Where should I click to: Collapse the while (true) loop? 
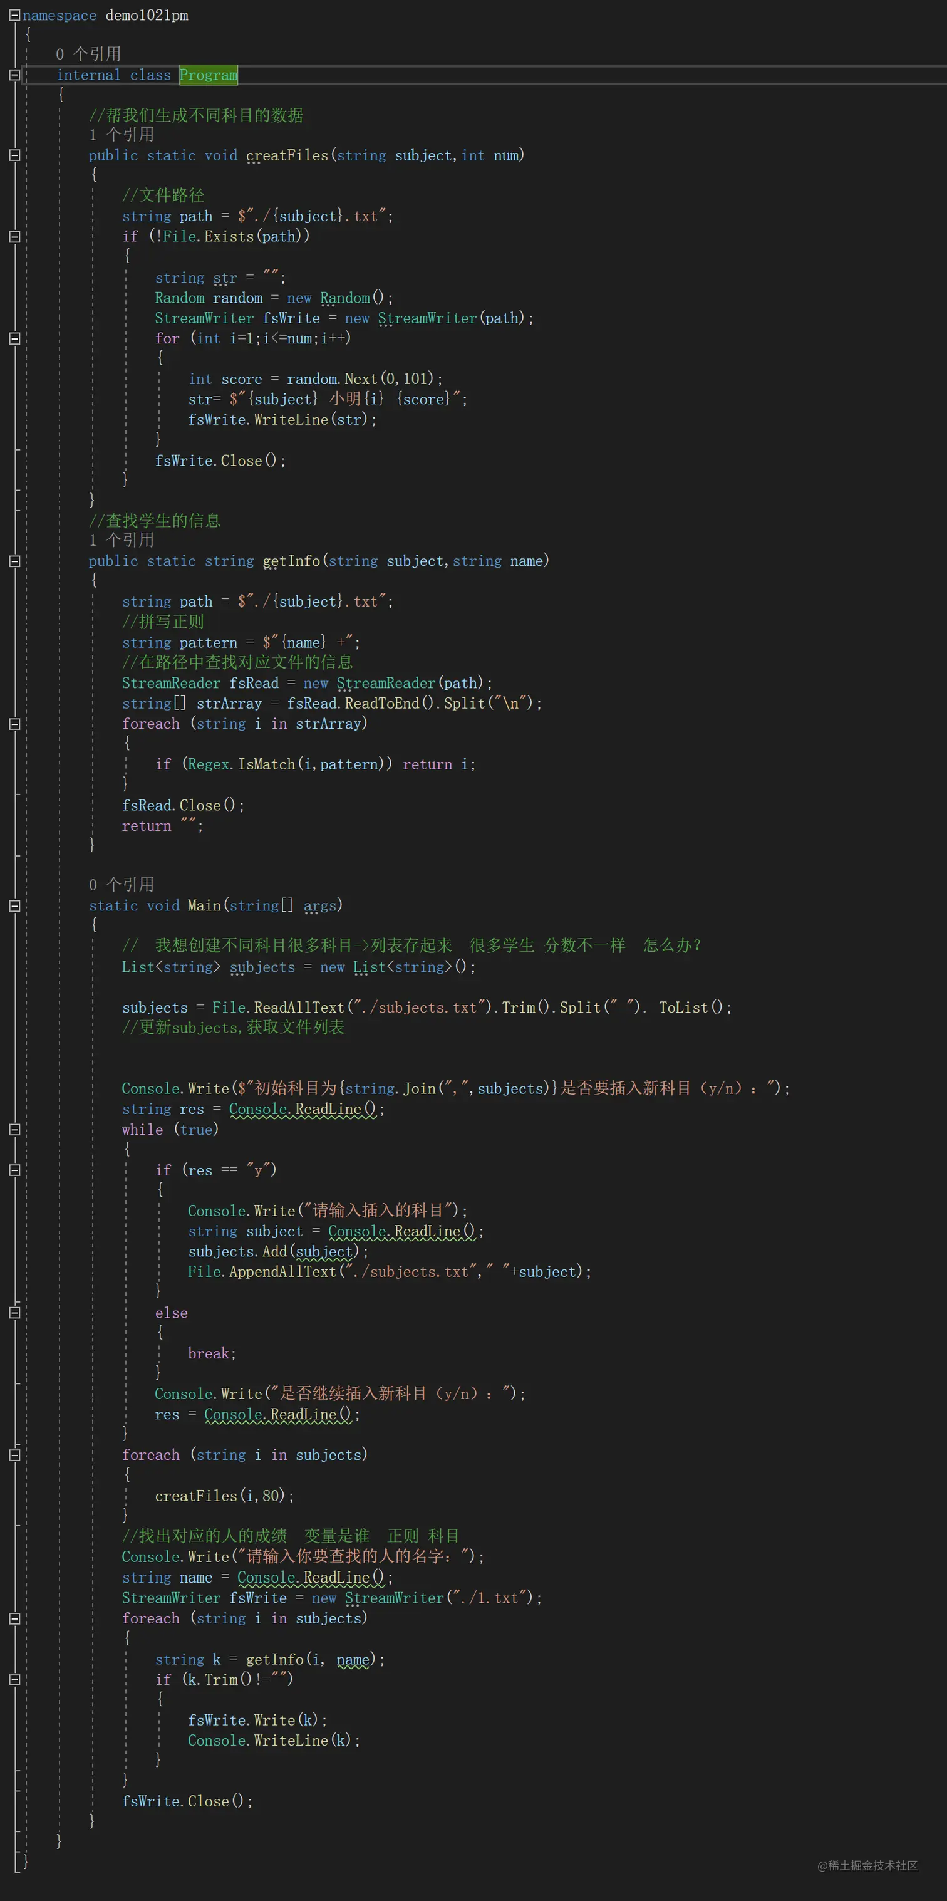pos(14,1129)
